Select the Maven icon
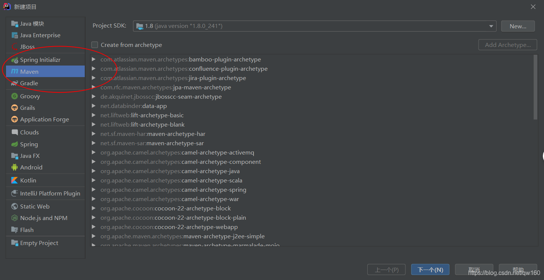 [x=15, y=71]
